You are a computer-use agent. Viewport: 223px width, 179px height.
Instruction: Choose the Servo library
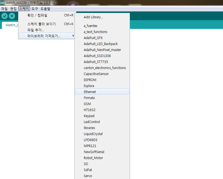click(x=102, y=176)
